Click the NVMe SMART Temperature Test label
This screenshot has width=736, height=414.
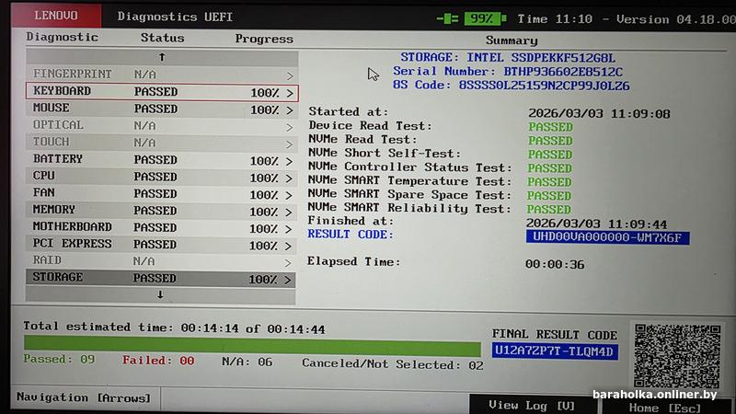[409, 181]
